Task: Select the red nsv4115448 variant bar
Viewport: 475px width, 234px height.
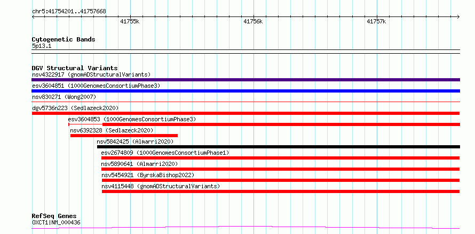Action: [281, 191]
